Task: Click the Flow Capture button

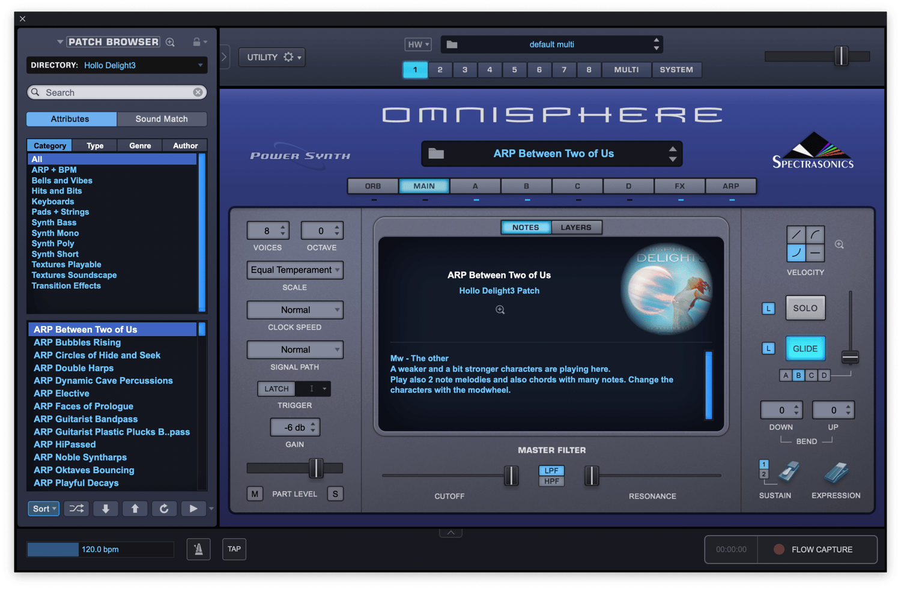Action: (x=816, y=549)
